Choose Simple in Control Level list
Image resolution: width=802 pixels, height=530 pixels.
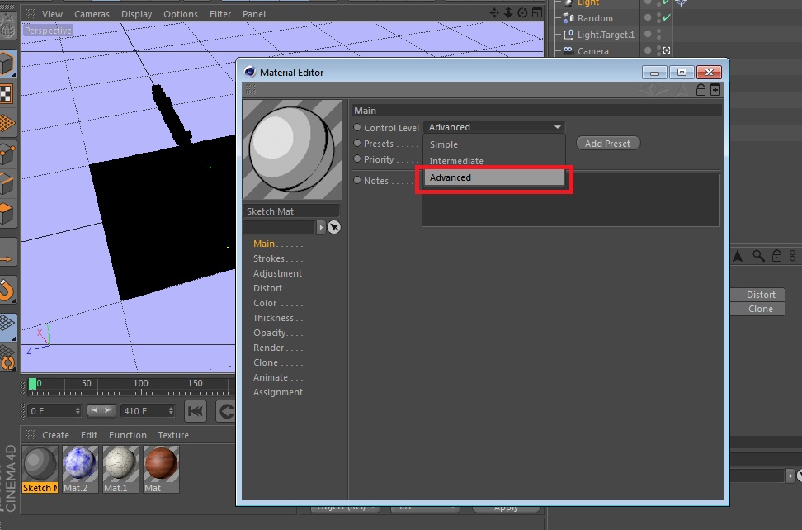tap(494, 144)
